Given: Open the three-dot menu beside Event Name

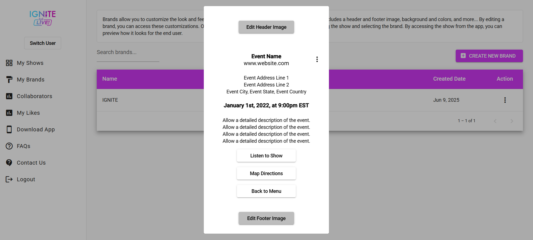Looking at the screenshot, I should click(x=317, y=59).
